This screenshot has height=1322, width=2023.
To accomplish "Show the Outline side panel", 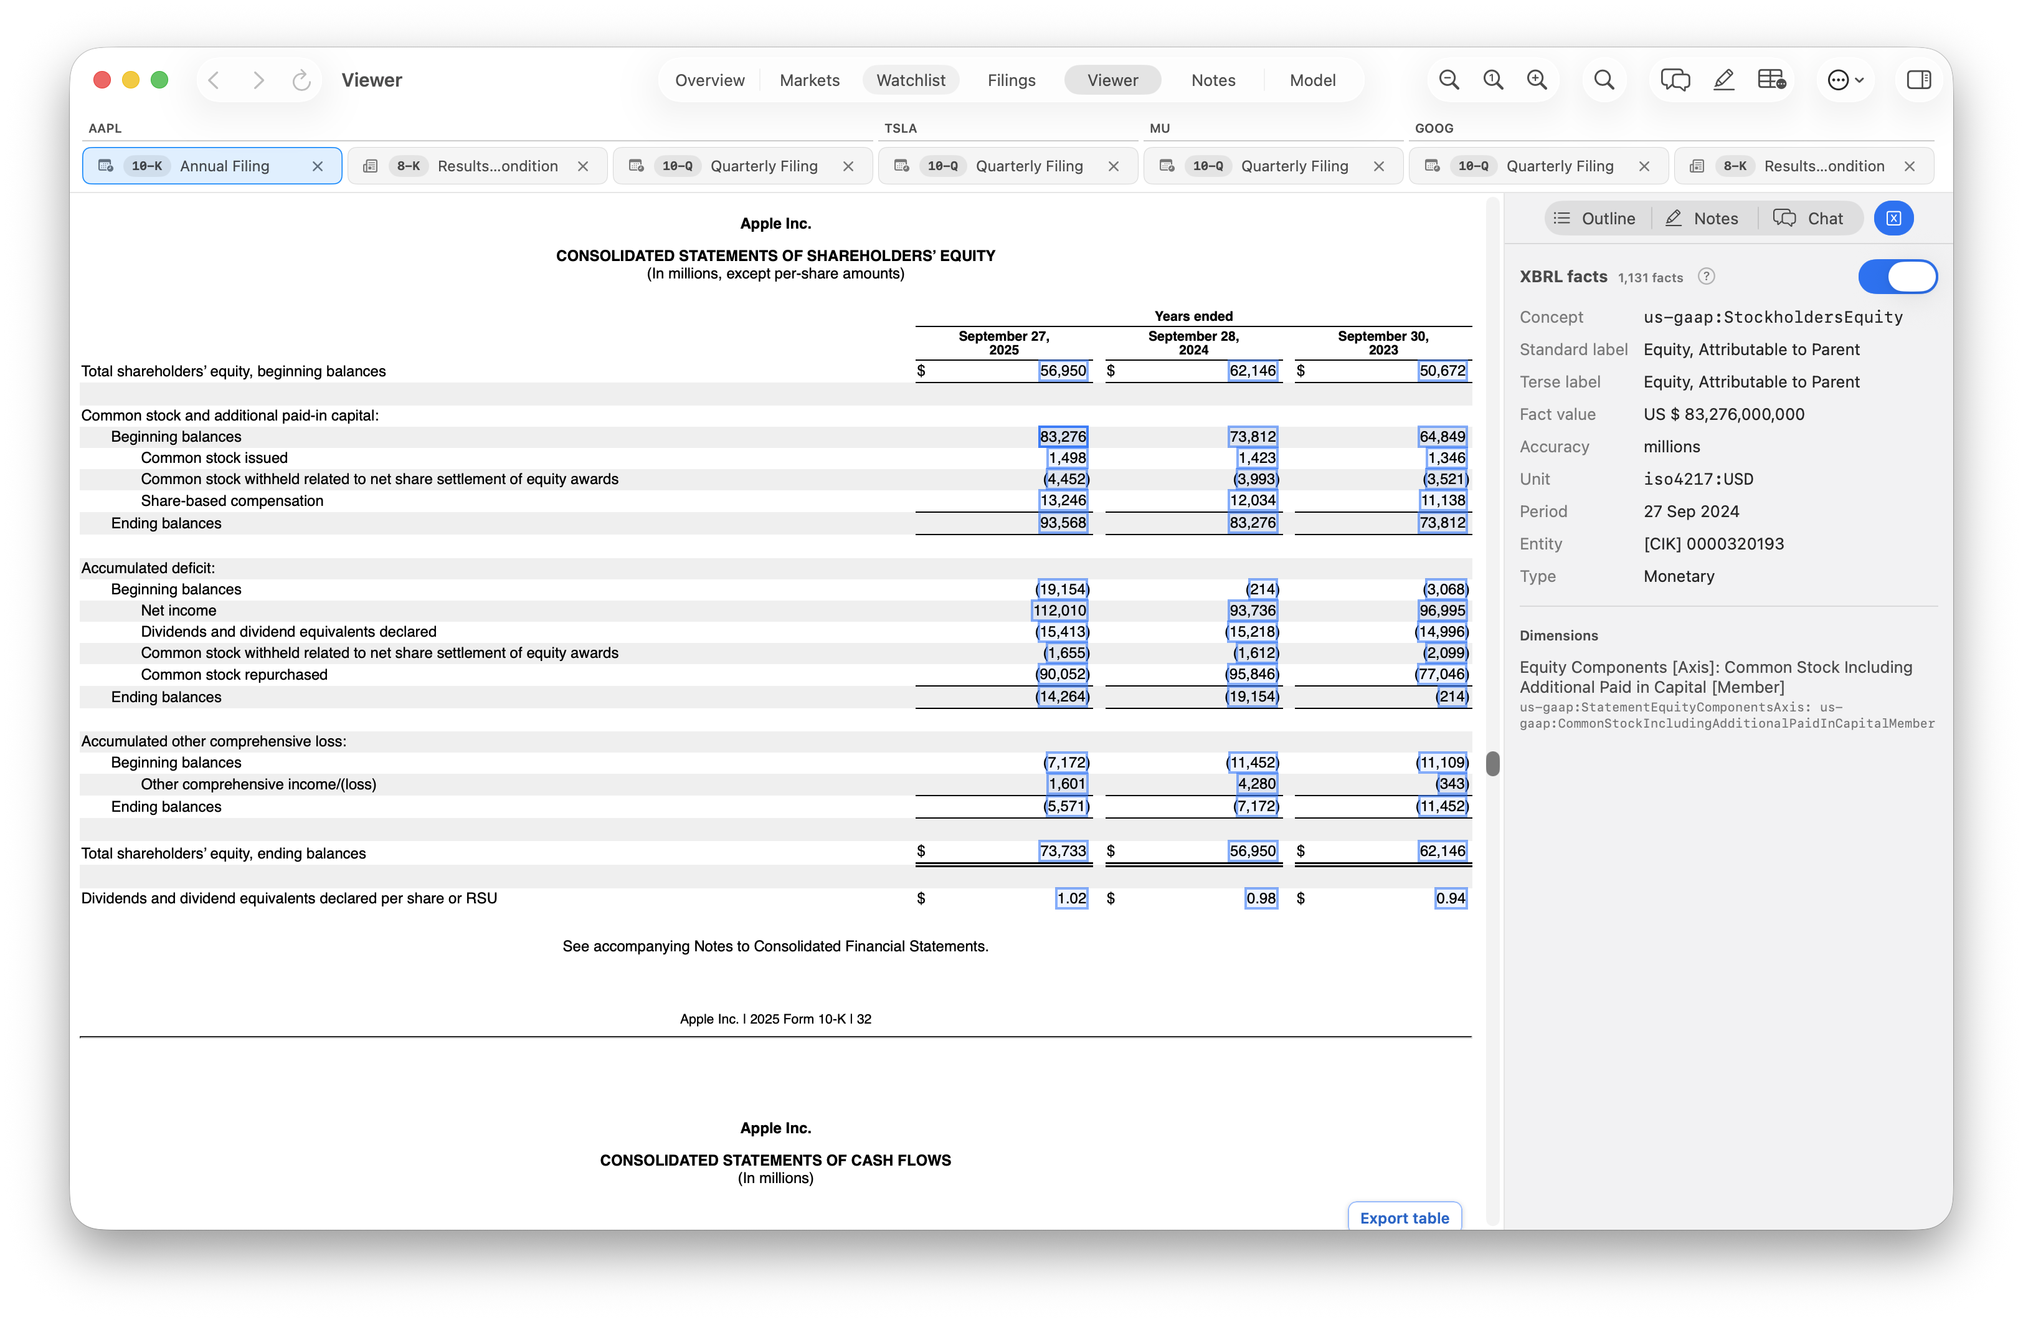I will [1594, 219].
